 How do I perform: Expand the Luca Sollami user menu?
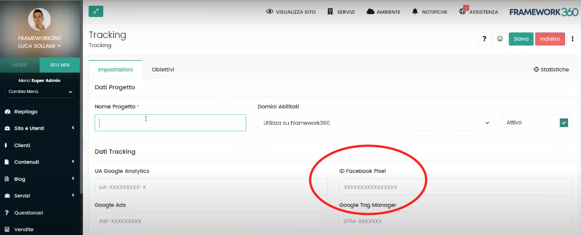pos(39,46)
